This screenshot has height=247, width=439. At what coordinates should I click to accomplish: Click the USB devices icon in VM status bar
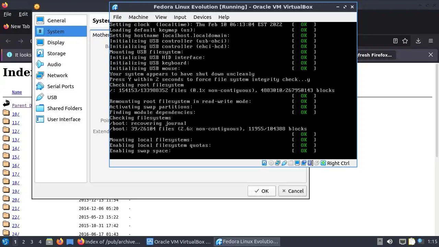pyautogui.click(x=284, y=163)
